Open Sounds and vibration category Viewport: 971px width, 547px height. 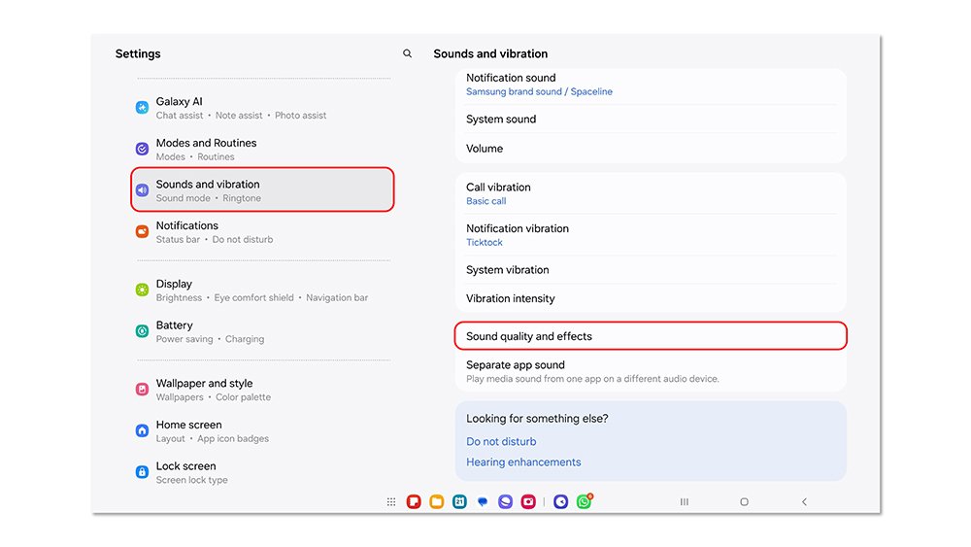tap(262, 190)
